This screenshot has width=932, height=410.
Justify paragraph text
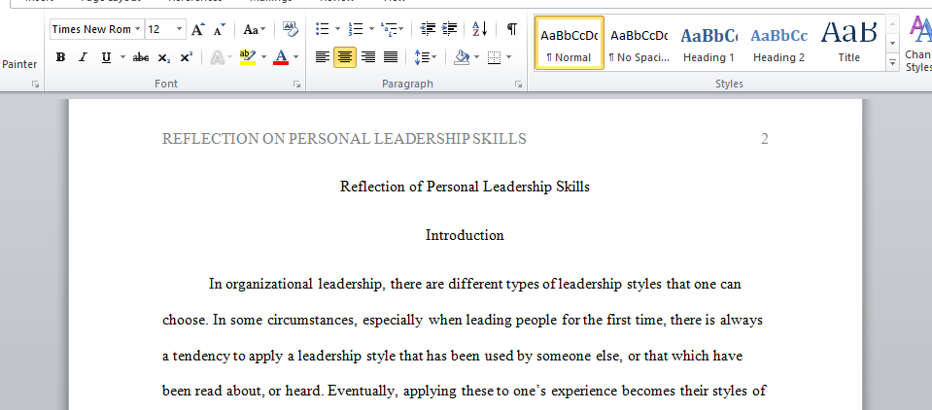[x=391, y=57]
